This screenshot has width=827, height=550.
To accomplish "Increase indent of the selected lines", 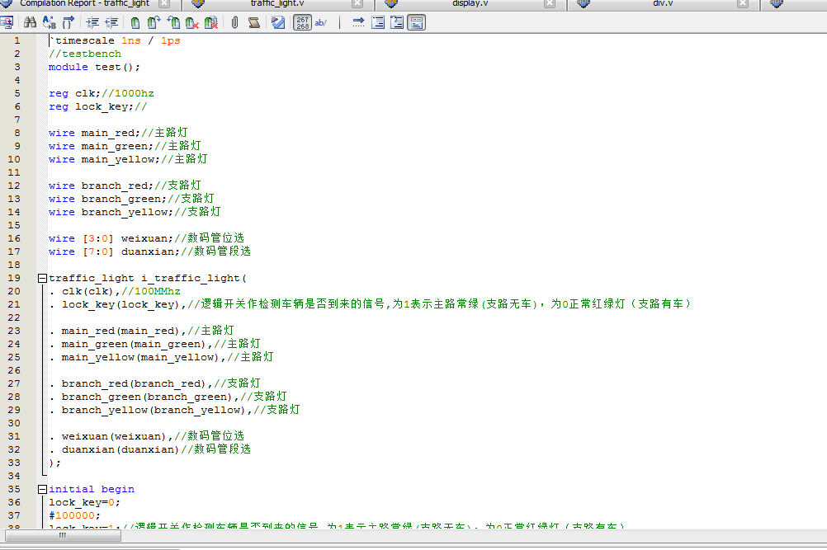I will pyautogui.click(x=92, y=22).
